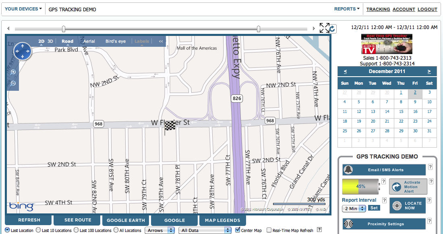Screen dimensions: 443x234
Task: Click the blue refresh arrow icon
Action: pyautogui.click(x=332, y=28)
